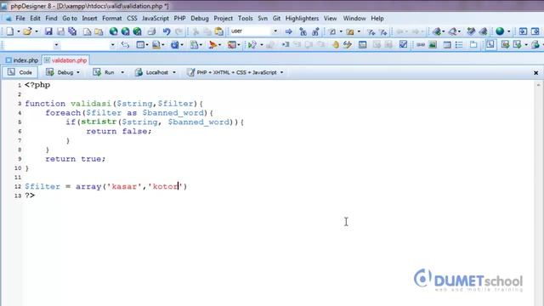Screen dimensions: 544x306
Task: Click the Save All stacked floppies icon
Action: tap(72, 31)
